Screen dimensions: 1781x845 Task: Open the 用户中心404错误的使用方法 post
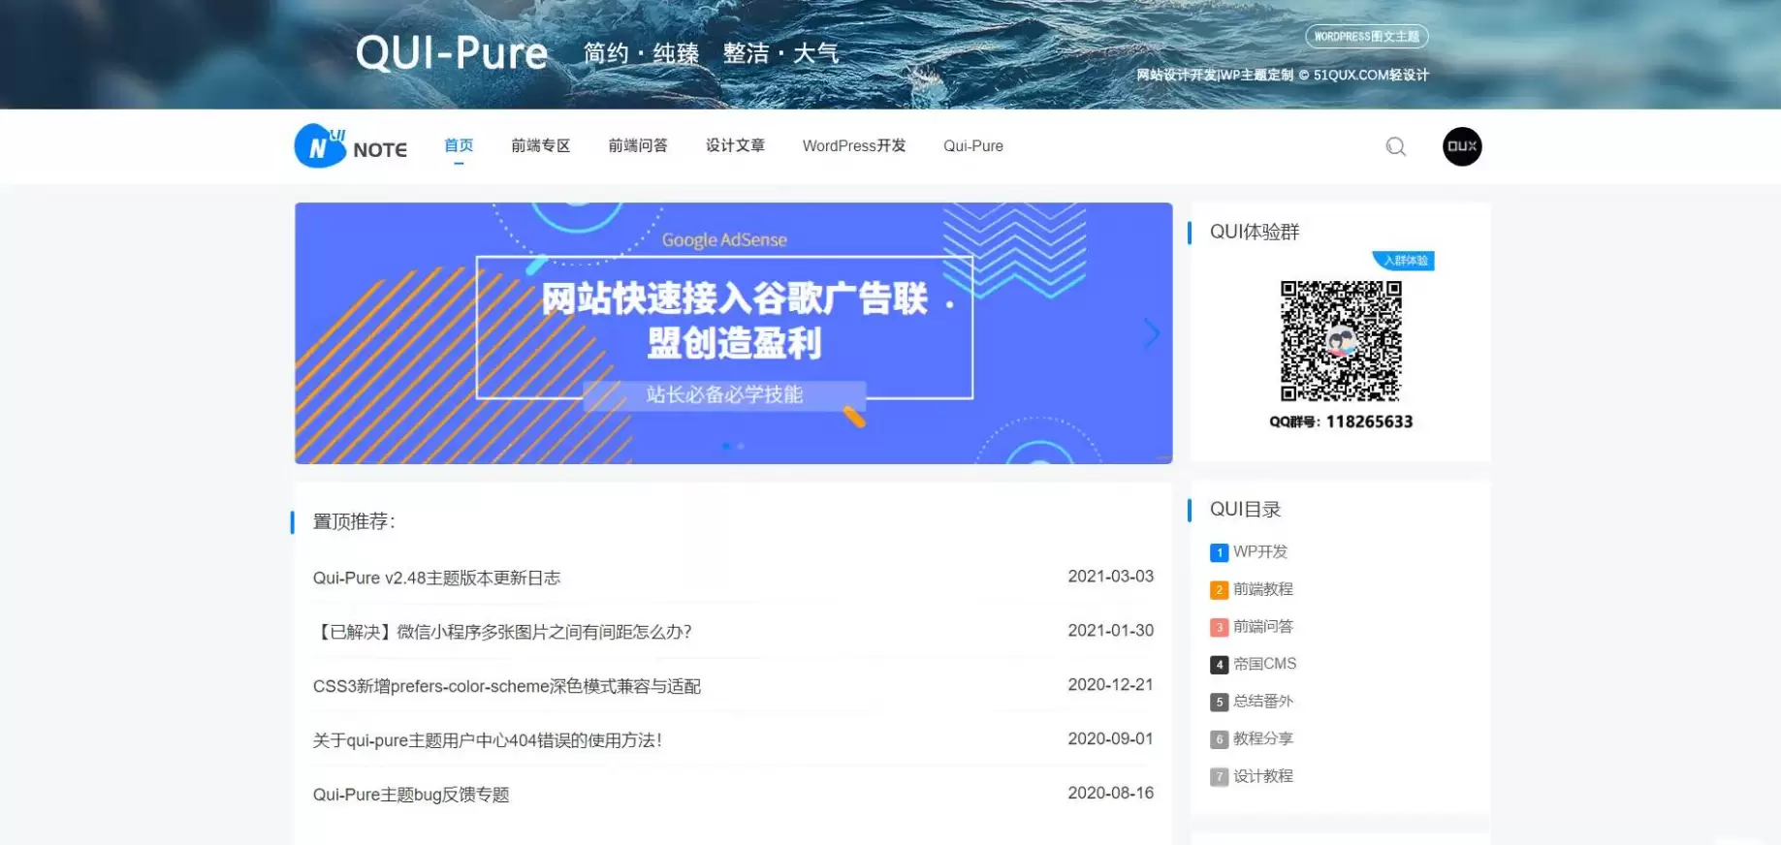click(487, 740)
